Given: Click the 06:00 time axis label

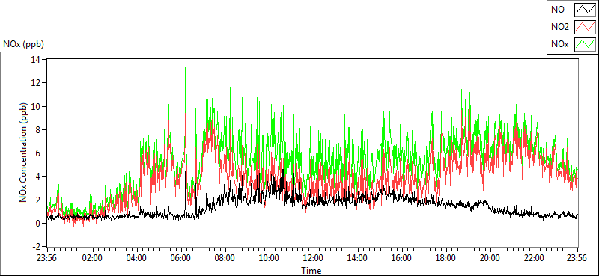Looking at the screenshot, I should coord(180,258).
